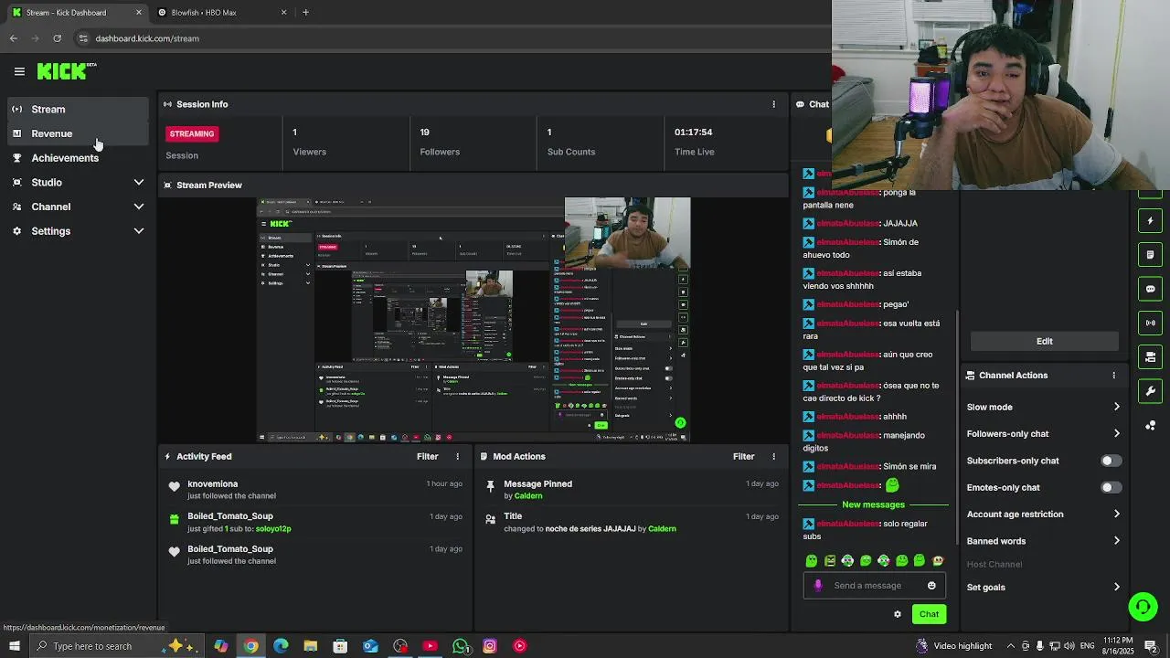1170x658 pixels.
Task: Click the wrench sidebar icon
Action: point(1150,391)
